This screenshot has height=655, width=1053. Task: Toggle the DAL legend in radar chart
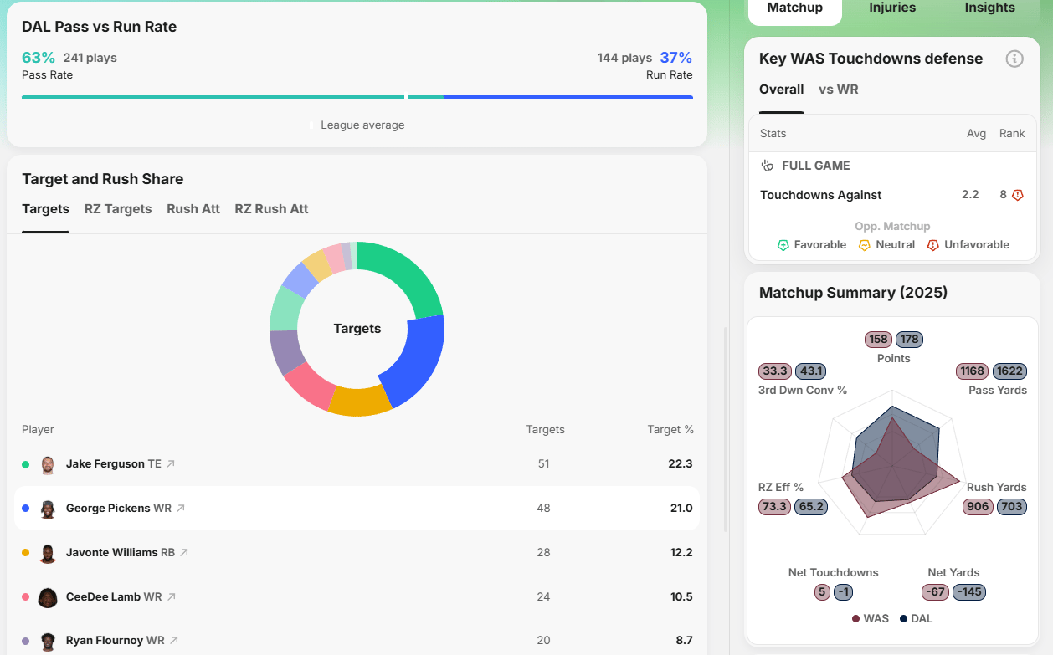click(x=916, y=618)
